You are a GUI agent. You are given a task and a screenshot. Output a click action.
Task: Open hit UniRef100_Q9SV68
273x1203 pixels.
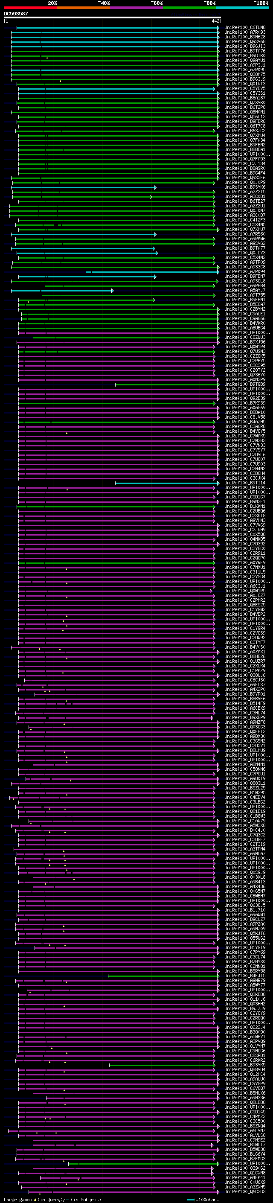click(245, 41)
